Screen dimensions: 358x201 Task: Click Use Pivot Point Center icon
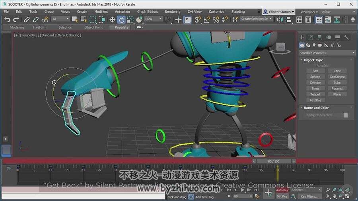pyautogui.click(x=168, y=20)
